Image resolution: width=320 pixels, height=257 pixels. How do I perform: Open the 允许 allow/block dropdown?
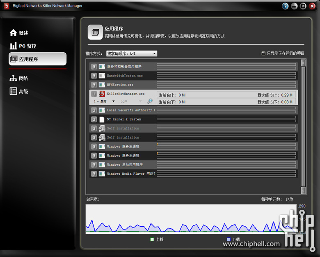click(131, 101)
